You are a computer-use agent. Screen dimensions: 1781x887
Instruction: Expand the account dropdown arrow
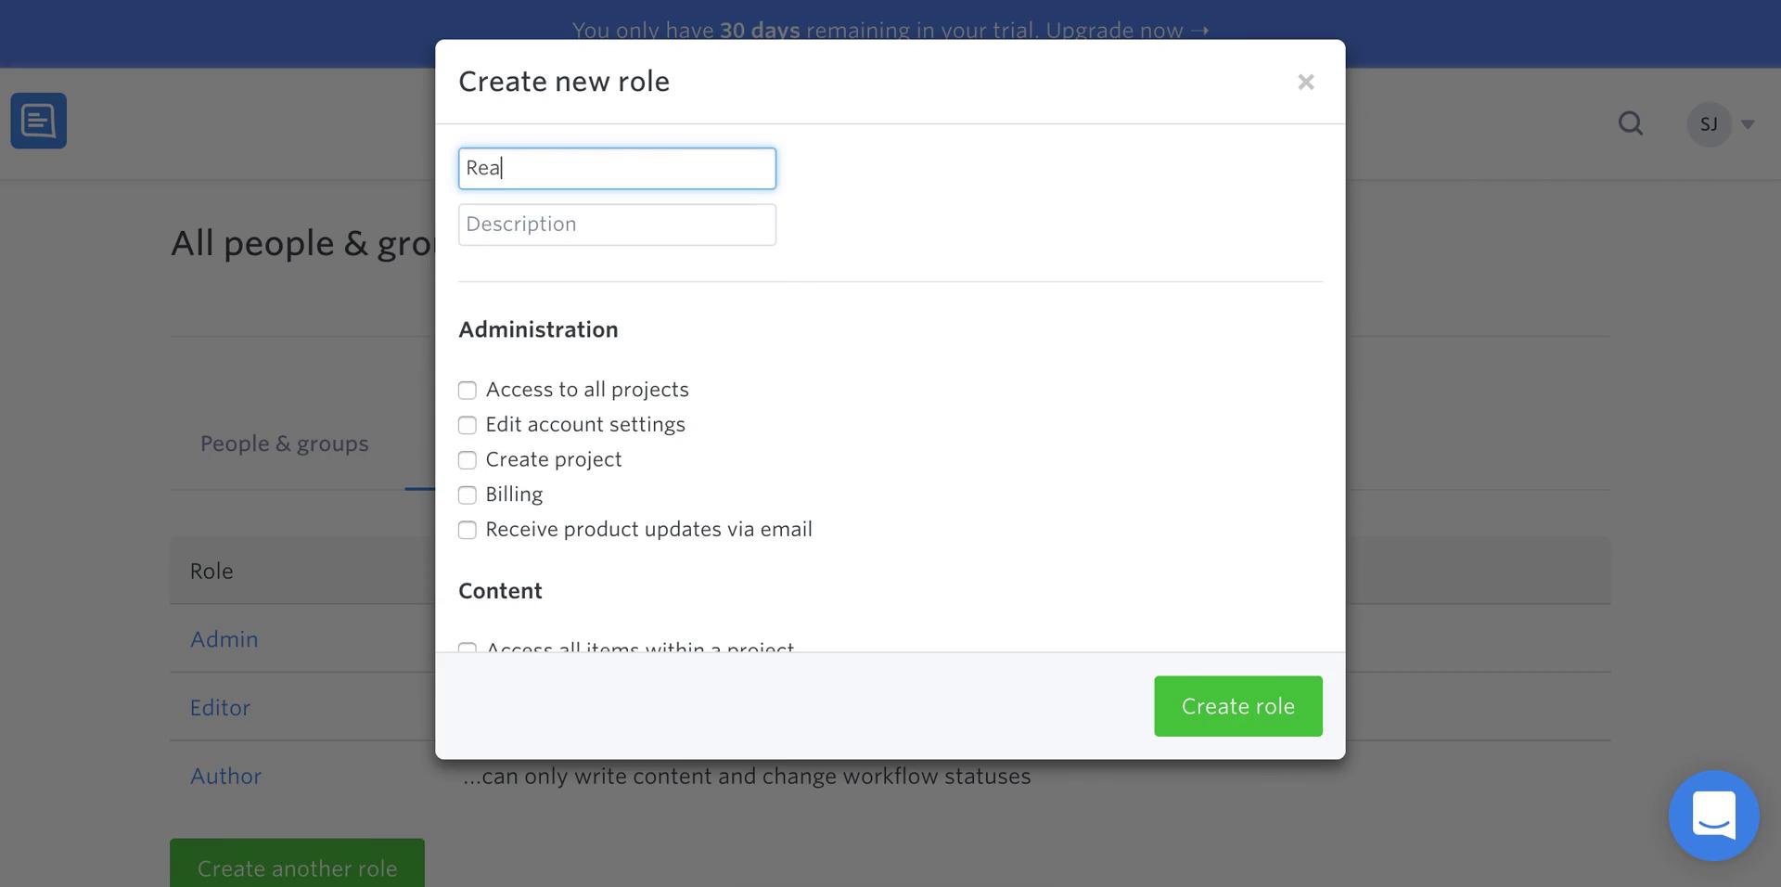pyautogui.click(x=1748, y=124)
